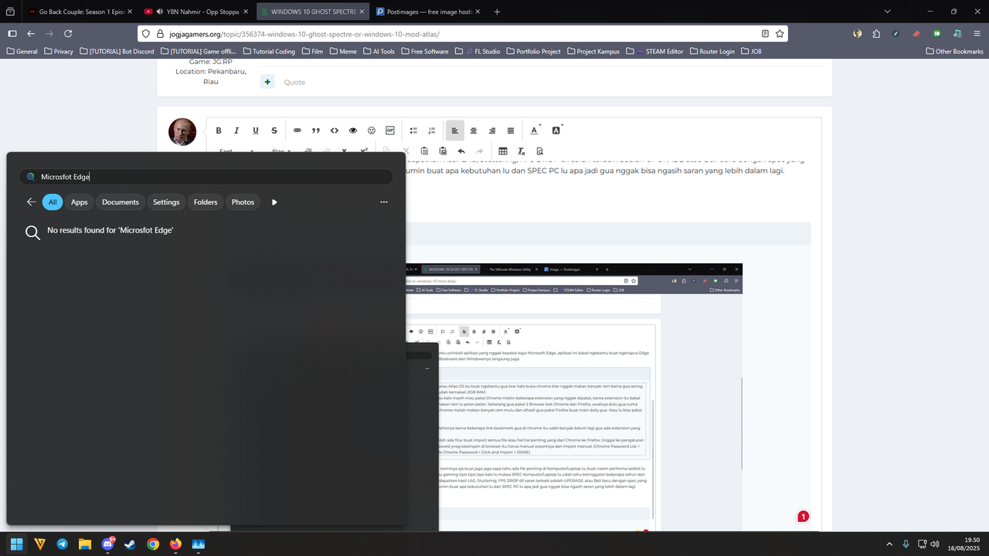Open the search panel three-dots menu
The height and width of the screenshot is (556, 989).
[x=384, y=202]
